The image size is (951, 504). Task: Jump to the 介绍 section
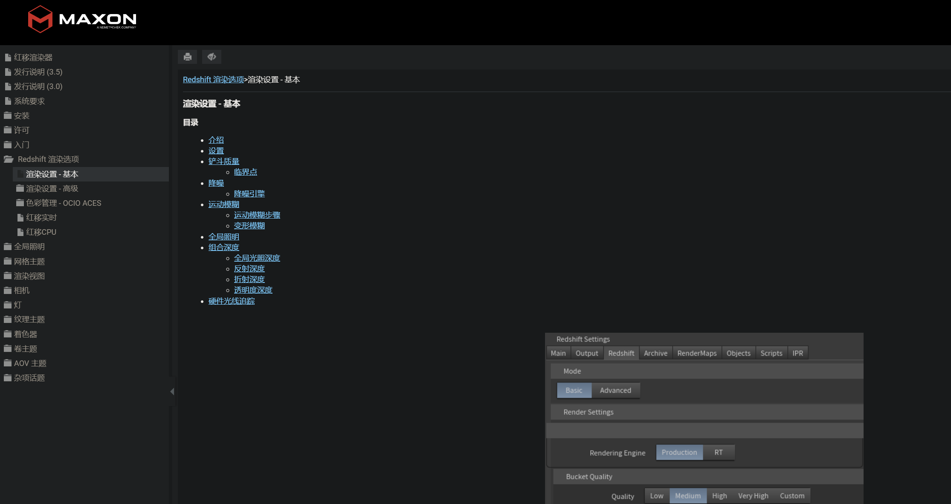click(216, 140)
